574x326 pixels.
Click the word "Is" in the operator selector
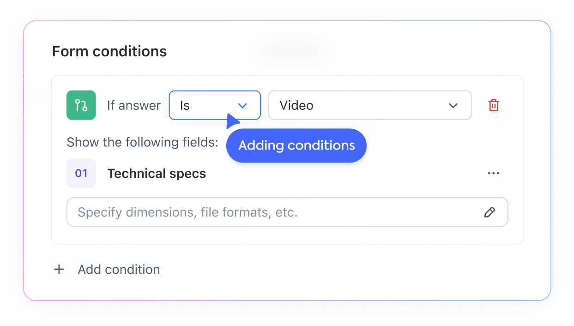[x=185, y=105]
